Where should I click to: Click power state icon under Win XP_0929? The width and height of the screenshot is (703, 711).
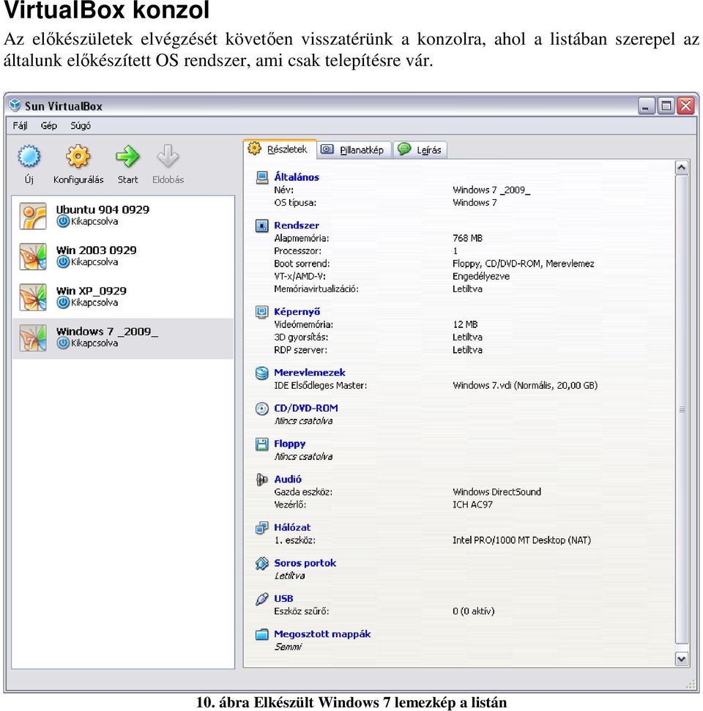(x=63, y=302)
